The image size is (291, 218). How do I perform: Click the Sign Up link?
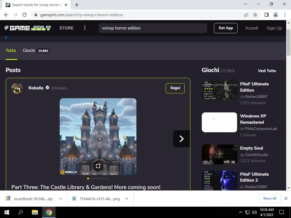click(274, 28)
